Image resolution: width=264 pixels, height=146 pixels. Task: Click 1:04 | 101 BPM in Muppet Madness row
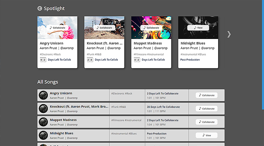156,125
